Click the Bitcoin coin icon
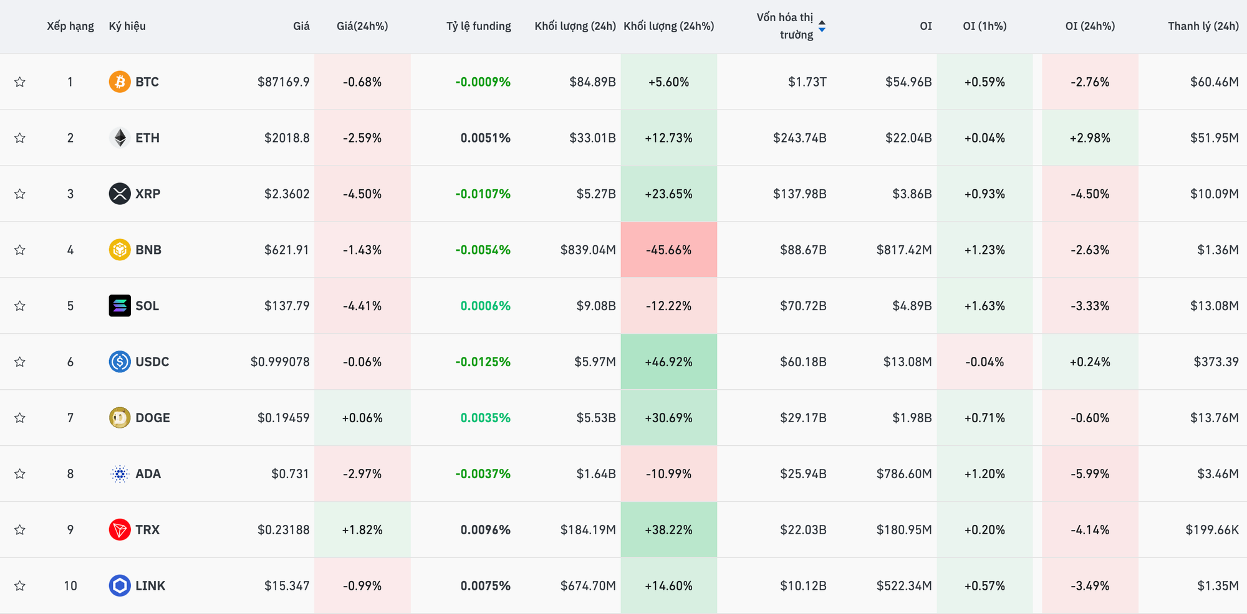 click(119, 82)
